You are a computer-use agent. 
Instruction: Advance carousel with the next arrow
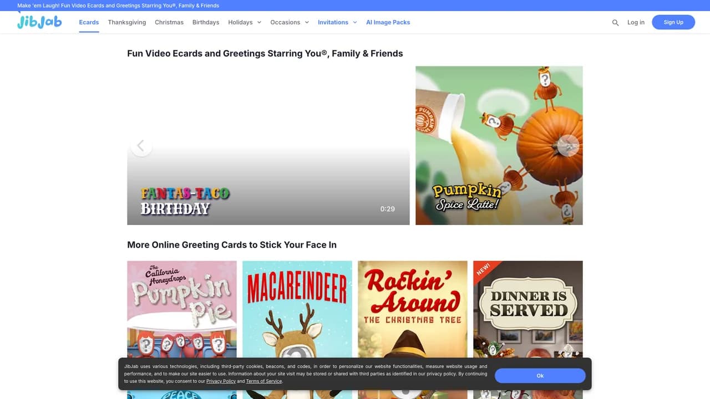568,146
